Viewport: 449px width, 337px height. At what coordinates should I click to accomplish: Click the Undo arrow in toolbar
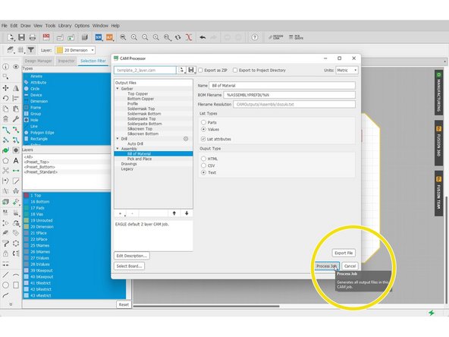point(203,37)
